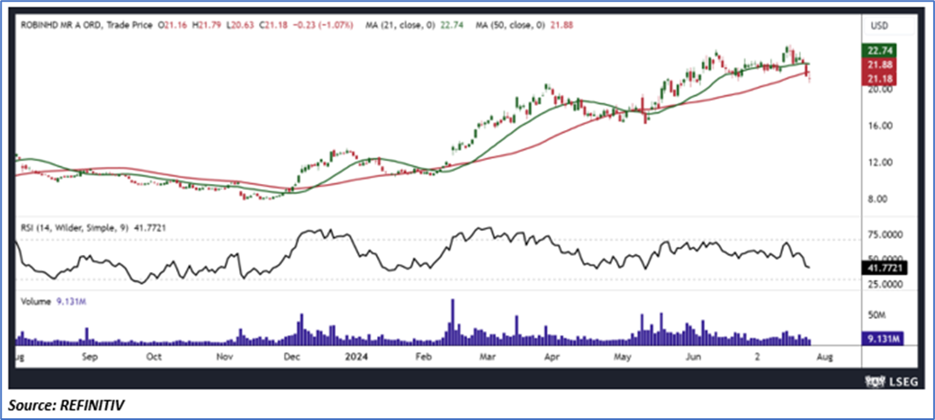Click the black 41.7721 RSI value tag
The width and height of the screenshot is (935, 420).
click(885, 269)
